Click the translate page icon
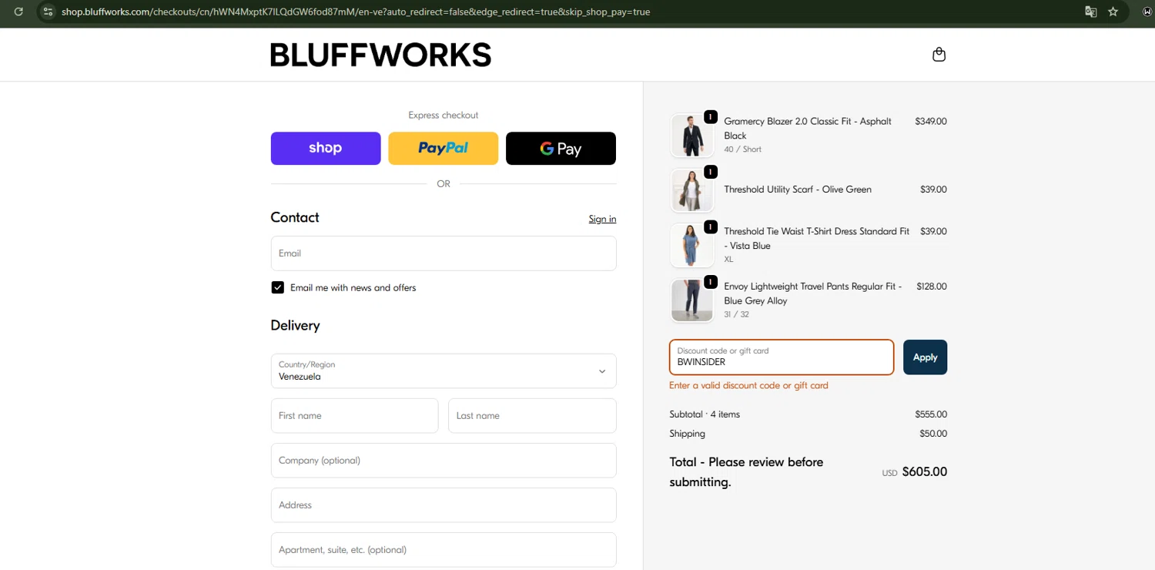Viewport: 1155px width, 570px height. point(1090,12)
